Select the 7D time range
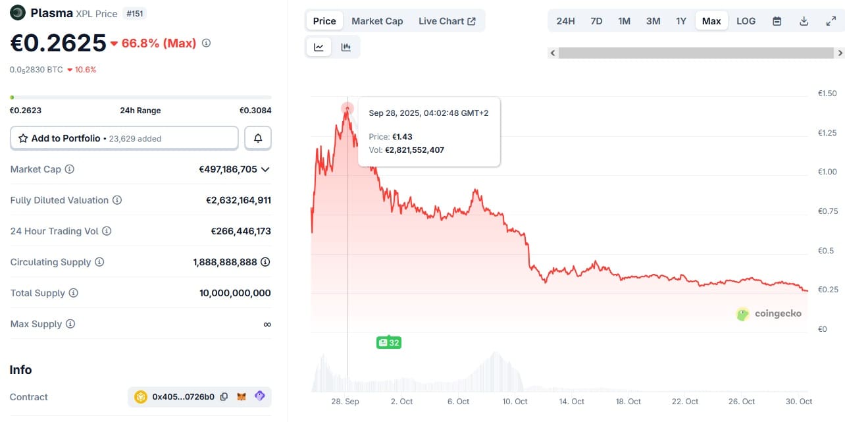 [x=596, y=21]
